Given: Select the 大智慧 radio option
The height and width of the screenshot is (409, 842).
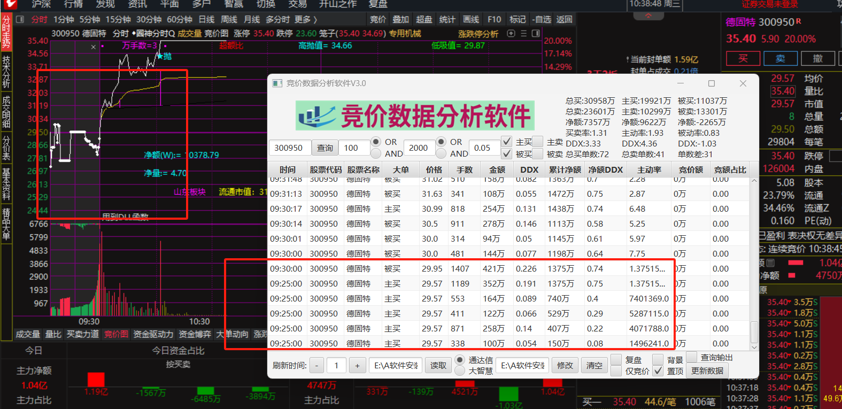Looking at the screenshot, I should (x=460, y=371).
